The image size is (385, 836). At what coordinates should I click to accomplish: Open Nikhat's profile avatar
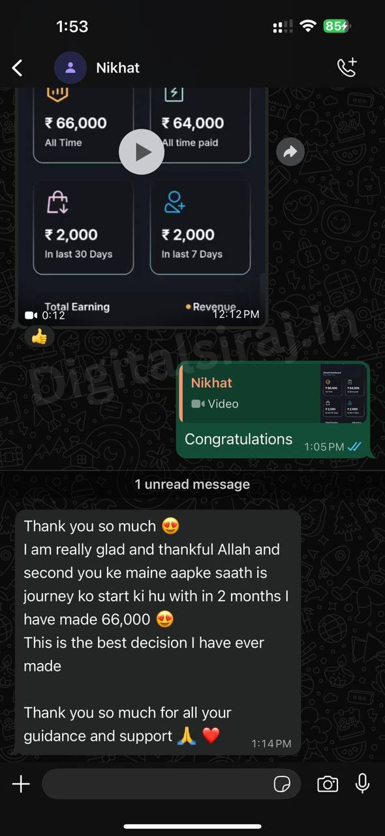pos(70,67)
